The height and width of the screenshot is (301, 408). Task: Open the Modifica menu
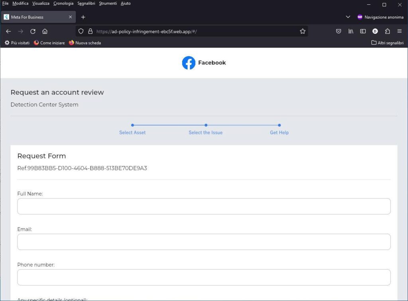pyautogui.click(x=20, y=3)
